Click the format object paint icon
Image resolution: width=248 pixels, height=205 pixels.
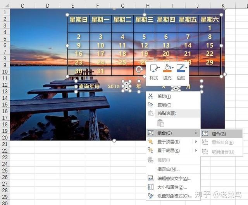click(150, 196)
